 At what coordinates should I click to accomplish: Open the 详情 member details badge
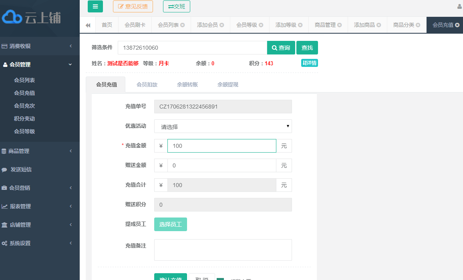click(x=309, y=63)
